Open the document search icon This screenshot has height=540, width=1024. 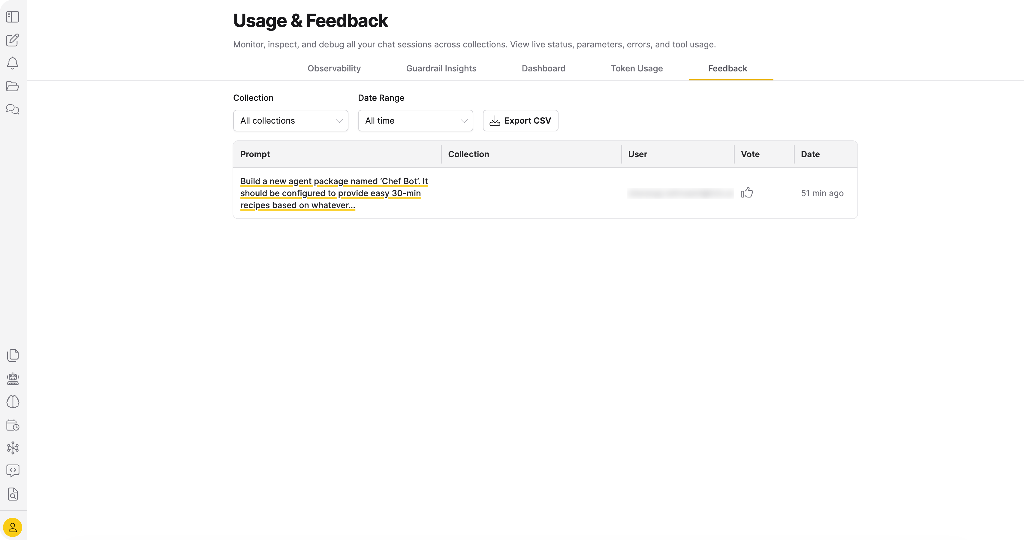[x=13, y=494]
